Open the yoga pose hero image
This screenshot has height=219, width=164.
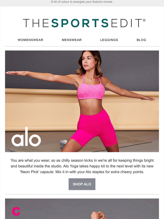point(82,101)
